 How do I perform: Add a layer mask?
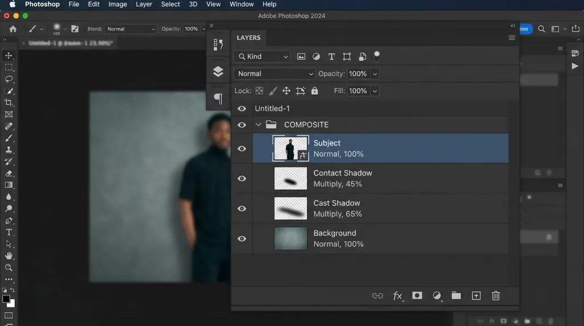click(417, 295)
